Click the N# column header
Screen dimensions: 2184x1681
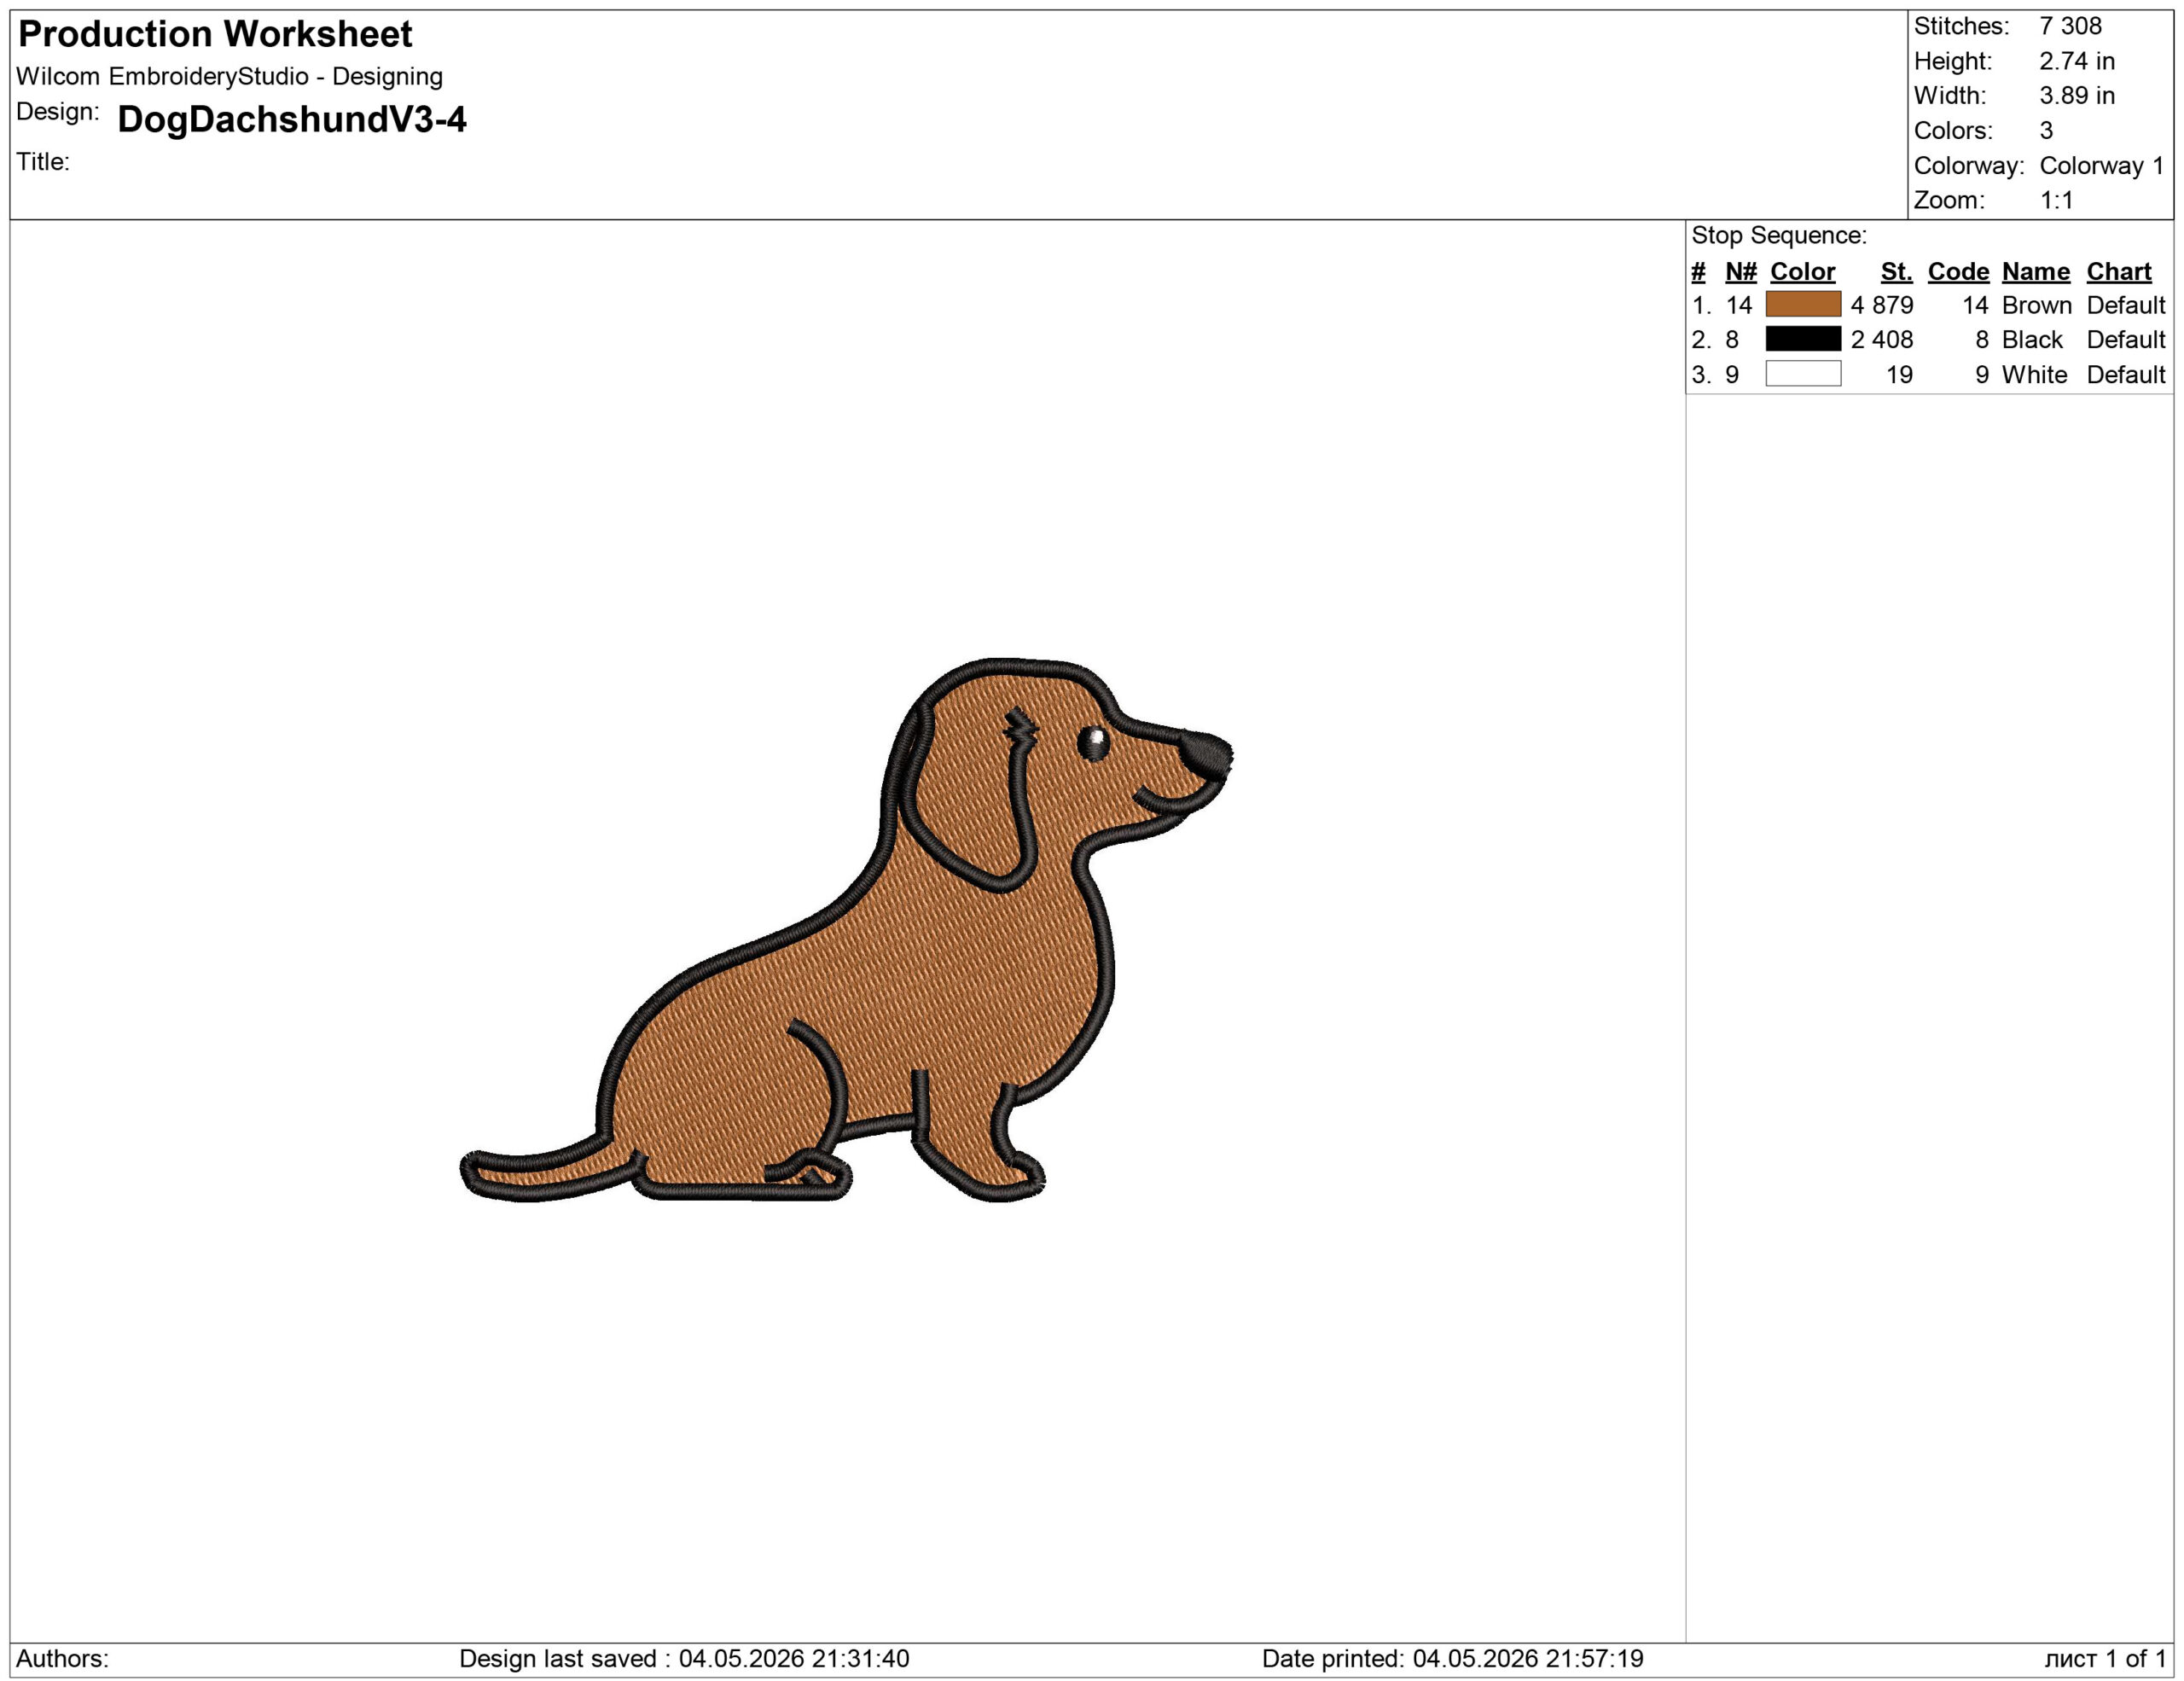click(1741, 272)
